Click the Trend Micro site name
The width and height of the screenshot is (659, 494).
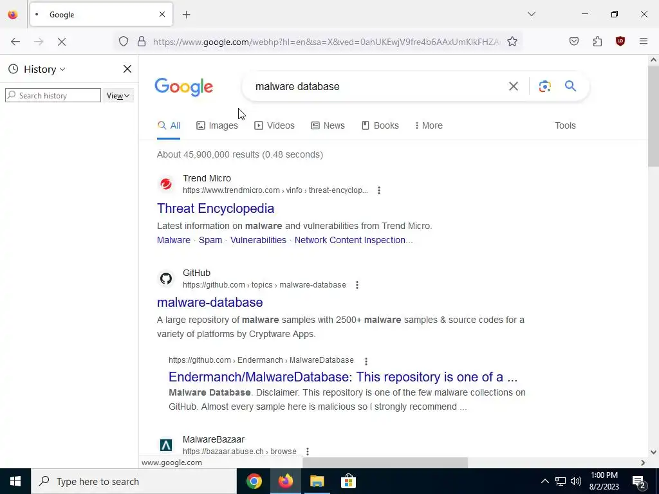207,178
